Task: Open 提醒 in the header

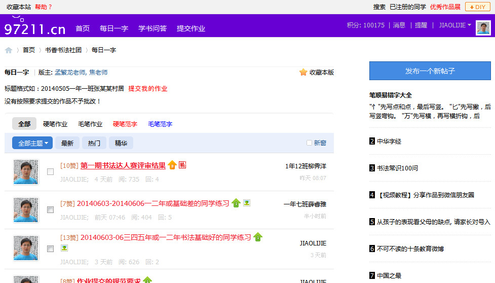Action: 421,25
